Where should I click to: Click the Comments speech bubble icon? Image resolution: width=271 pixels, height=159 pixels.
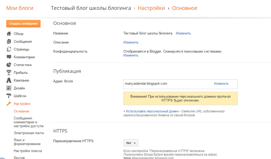(9, 57)
